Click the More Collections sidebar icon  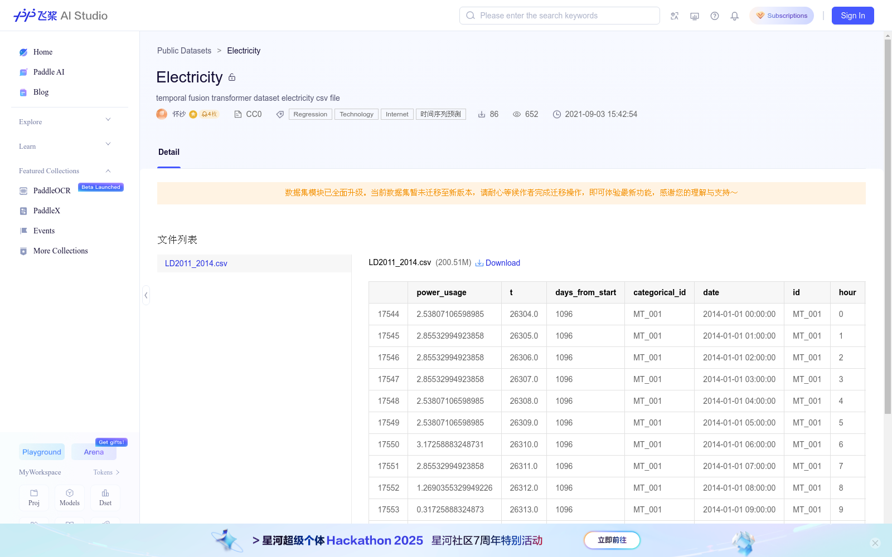tap(23, 251)
